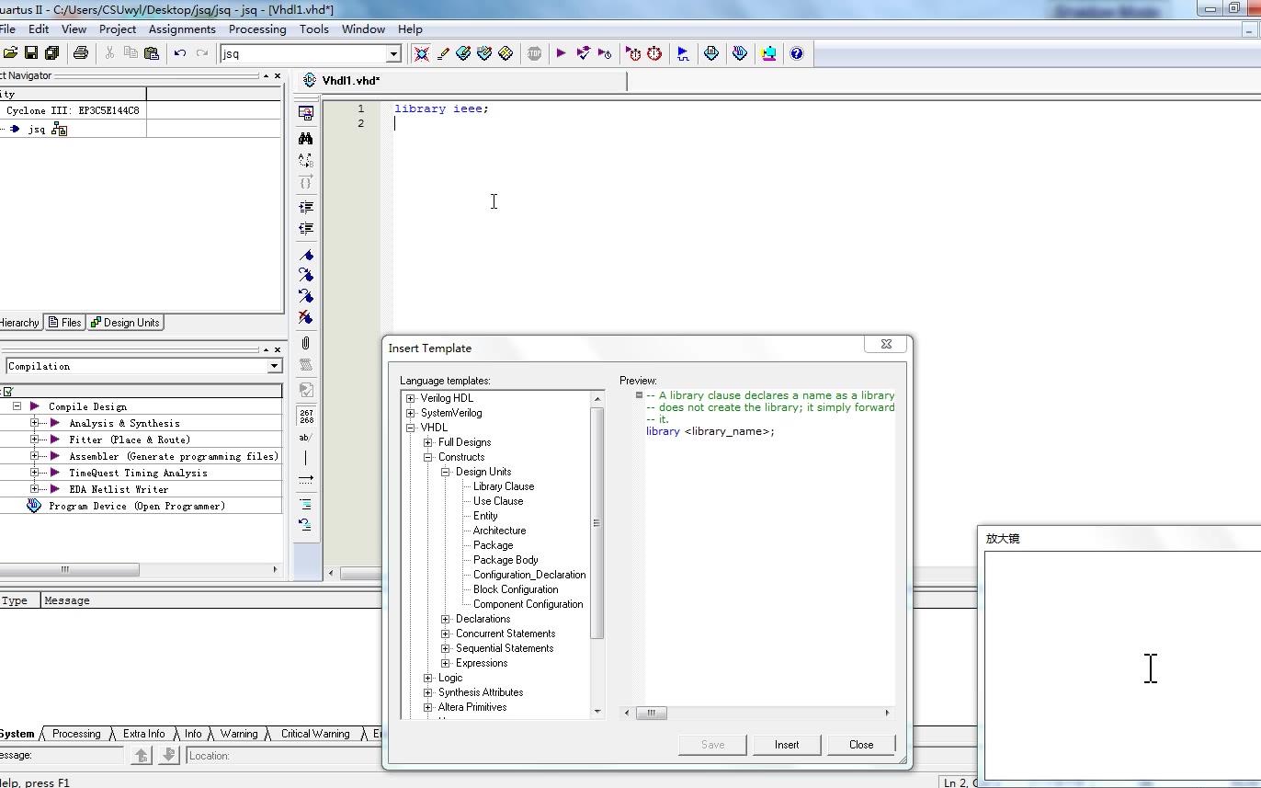This screenshot has width=1261, height=788.
Task: Click the Analysis & Synthesis task
Action: click(125, 423)
